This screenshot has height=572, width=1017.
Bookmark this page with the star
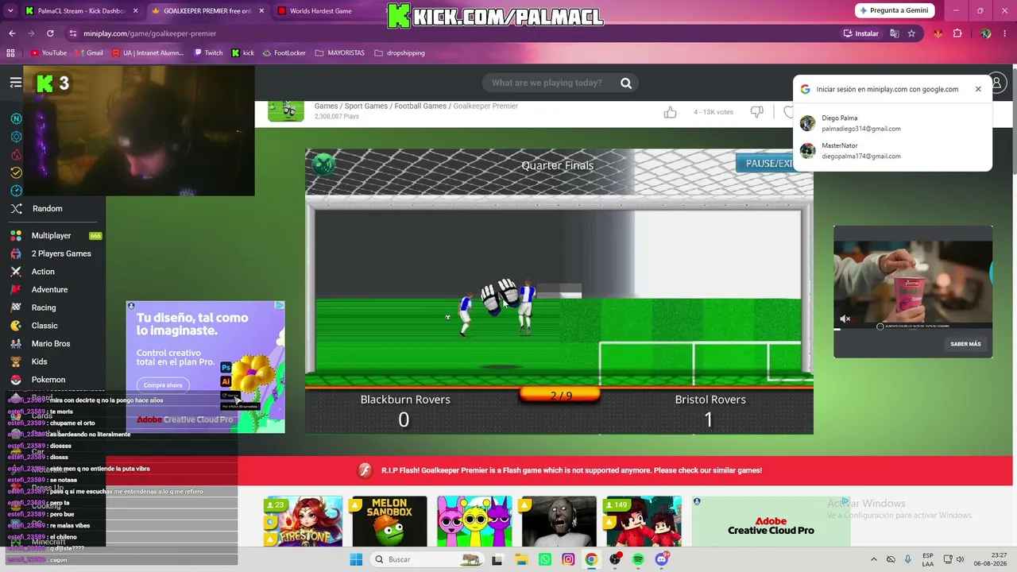tap(911, 33)
